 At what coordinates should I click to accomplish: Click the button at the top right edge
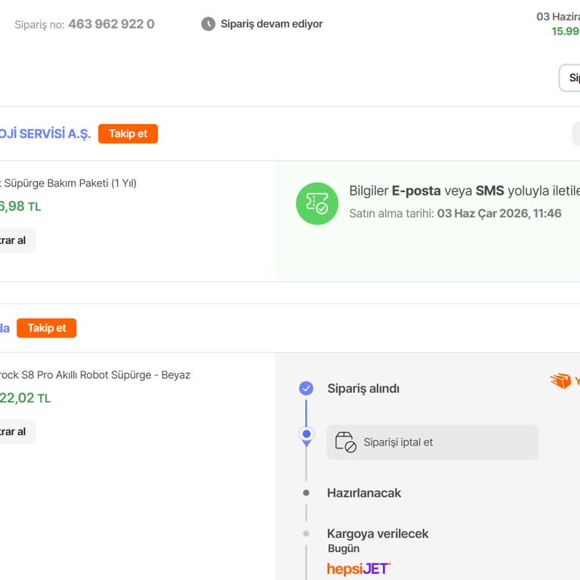pos(569,78)
